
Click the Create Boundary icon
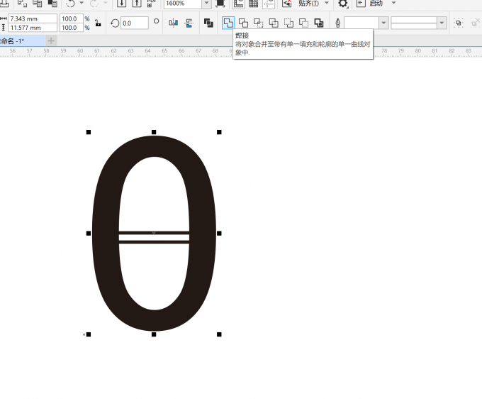[319, 23]
